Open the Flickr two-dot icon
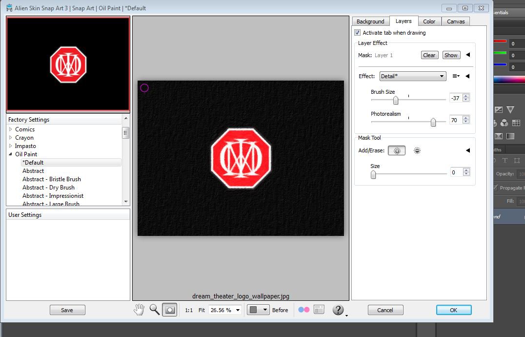525x337 pixels. pos(303,310)
